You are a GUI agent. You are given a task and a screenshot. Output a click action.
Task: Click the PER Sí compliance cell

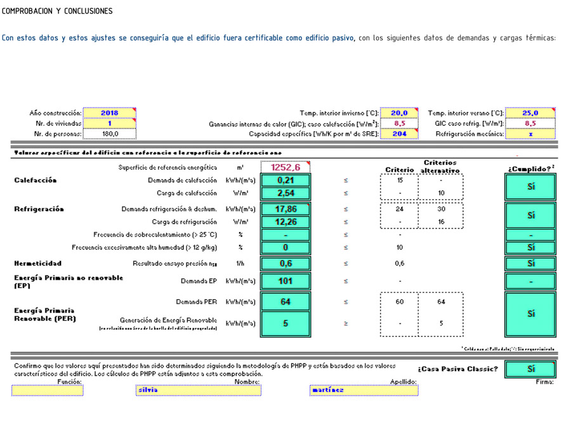click(x=530, y=314)
